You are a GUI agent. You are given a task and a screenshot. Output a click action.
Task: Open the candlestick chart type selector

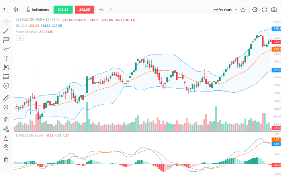[16, 10]
